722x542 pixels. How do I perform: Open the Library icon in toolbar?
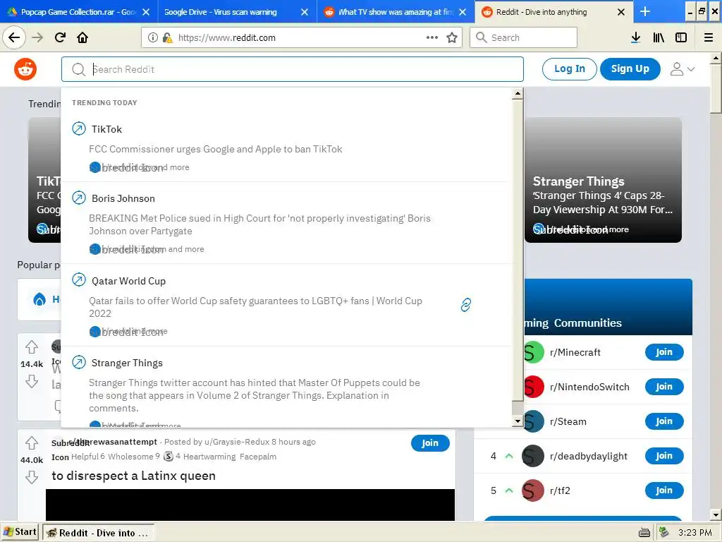(659, 37)
